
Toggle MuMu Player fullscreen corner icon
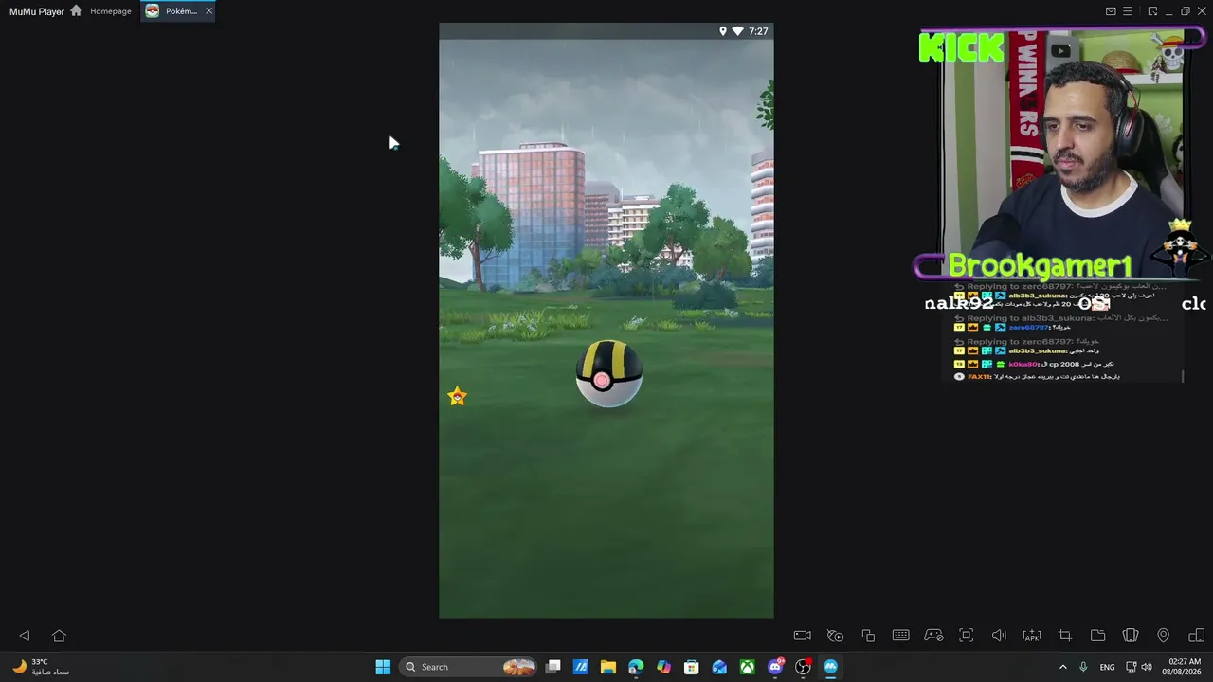pos(1152,11)
